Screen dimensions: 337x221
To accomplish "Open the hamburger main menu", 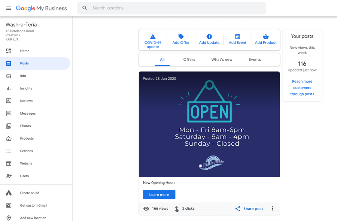I will tap(9, 8).
